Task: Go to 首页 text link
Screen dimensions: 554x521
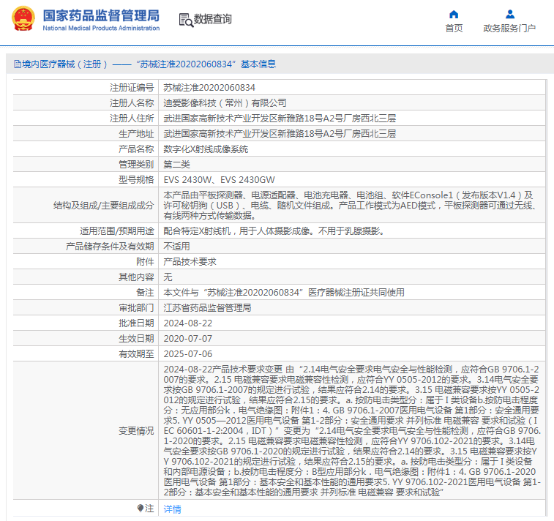Action: coord(454,29)
